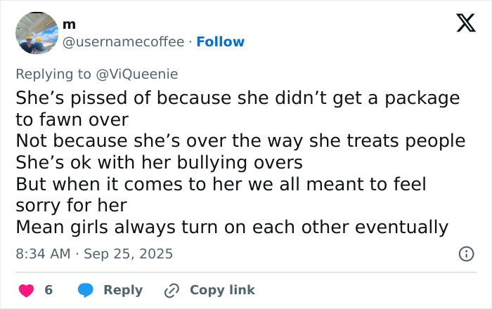Follow the @usernamecoffee account
The image size is (492, 309).
pos(221,42)
